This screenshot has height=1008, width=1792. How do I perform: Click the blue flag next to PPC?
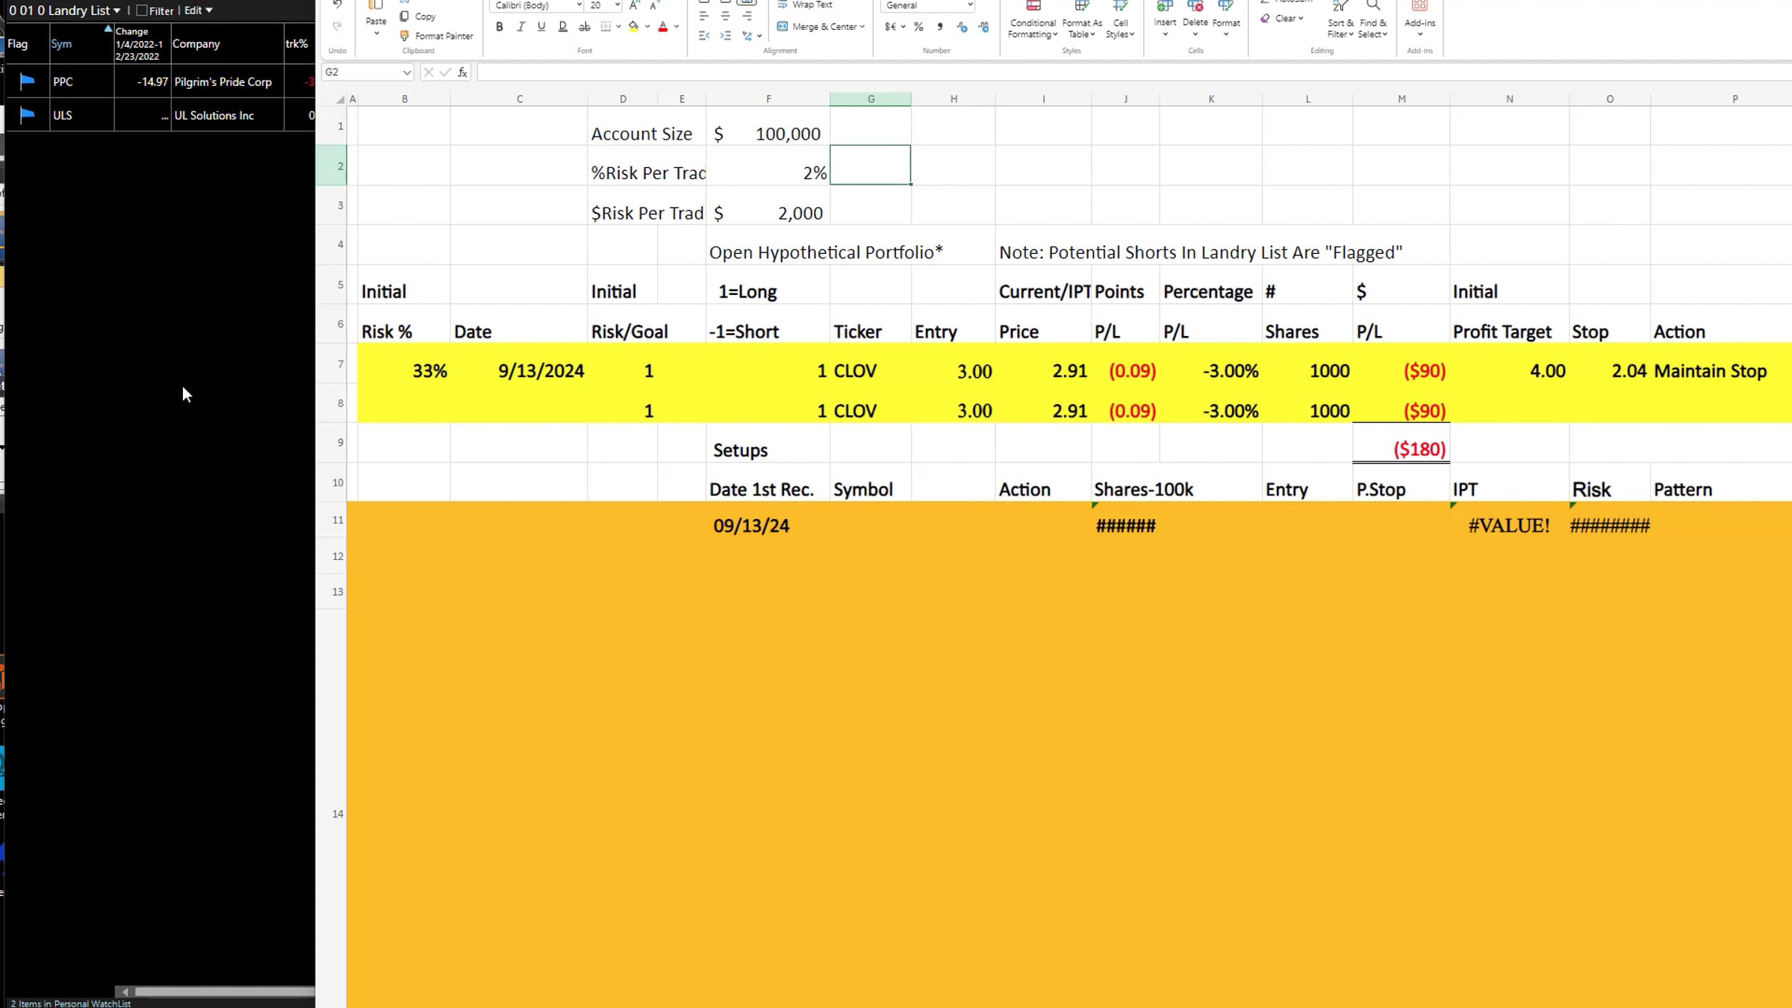pyautogui.click(x=27, y=81)
